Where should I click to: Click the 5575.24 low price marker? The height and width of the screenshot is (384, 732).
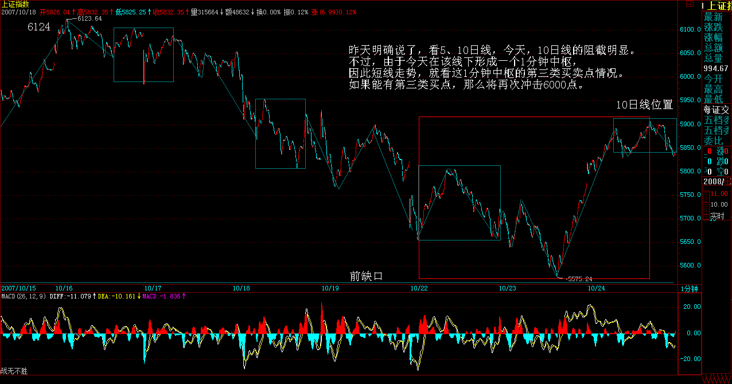tap(578, 280)
